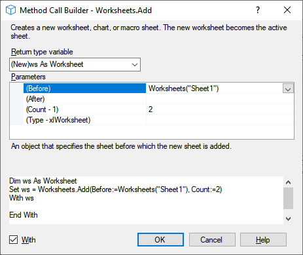The image size is (303, 255).
Task: Click the Count value field showing 2
Action: pos(220,109)
